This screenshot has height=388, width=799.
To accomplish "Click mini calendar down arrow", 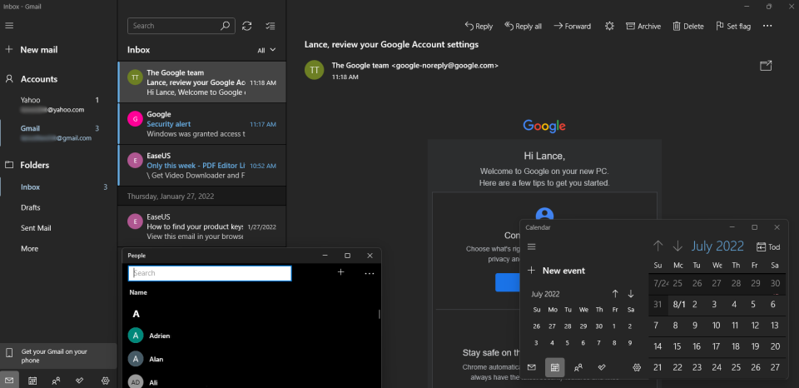I will (x=631, y=294).
